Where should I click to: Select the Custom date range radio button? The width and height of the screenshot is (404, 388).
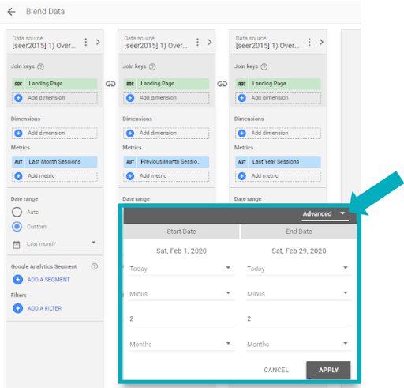point(17,227)
